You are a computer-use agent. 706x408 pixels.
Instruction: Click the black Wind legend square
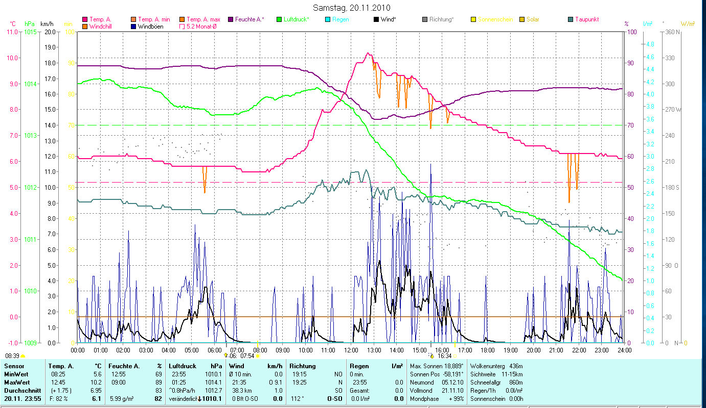pos(376,20)
